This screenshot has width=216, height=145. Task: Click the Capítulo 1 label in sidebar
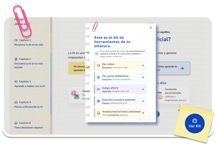[25, 40]
